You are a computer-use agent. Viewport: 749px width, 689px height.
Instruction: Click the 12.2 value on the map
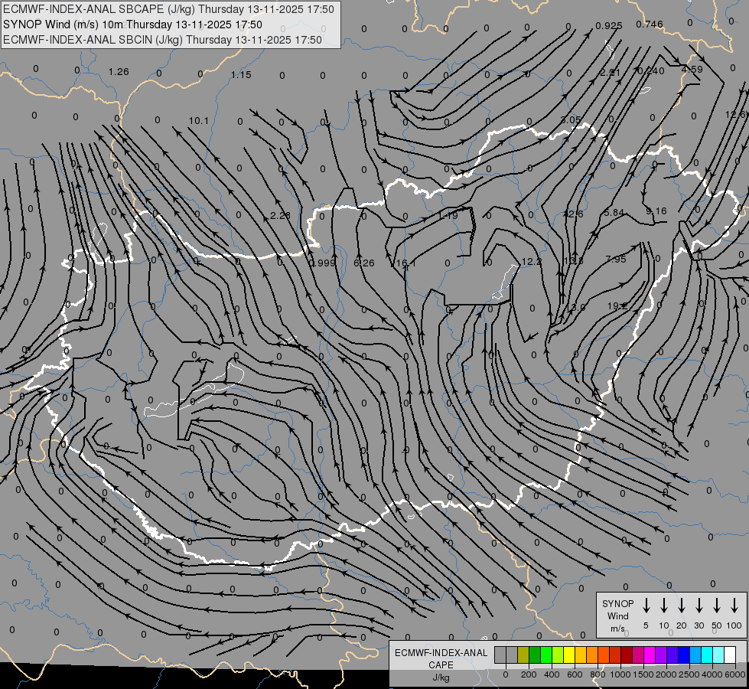531,262
